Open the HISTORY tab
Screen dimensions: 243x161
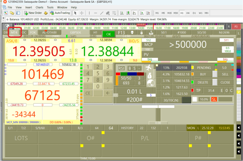127,128
